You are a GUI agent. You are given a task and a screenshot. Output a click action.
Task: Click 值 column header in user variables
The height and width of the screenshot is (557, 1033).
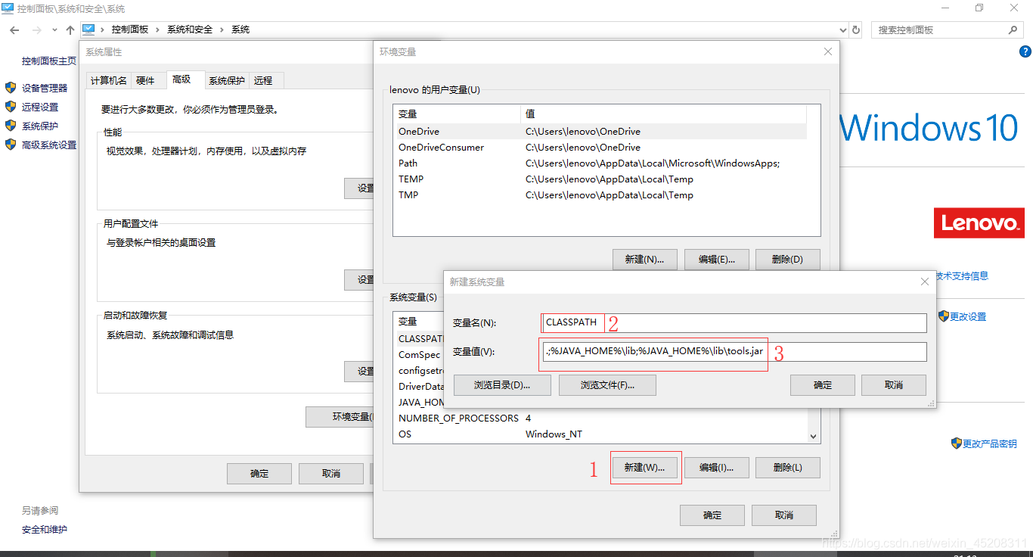click(x=663, y=114)
